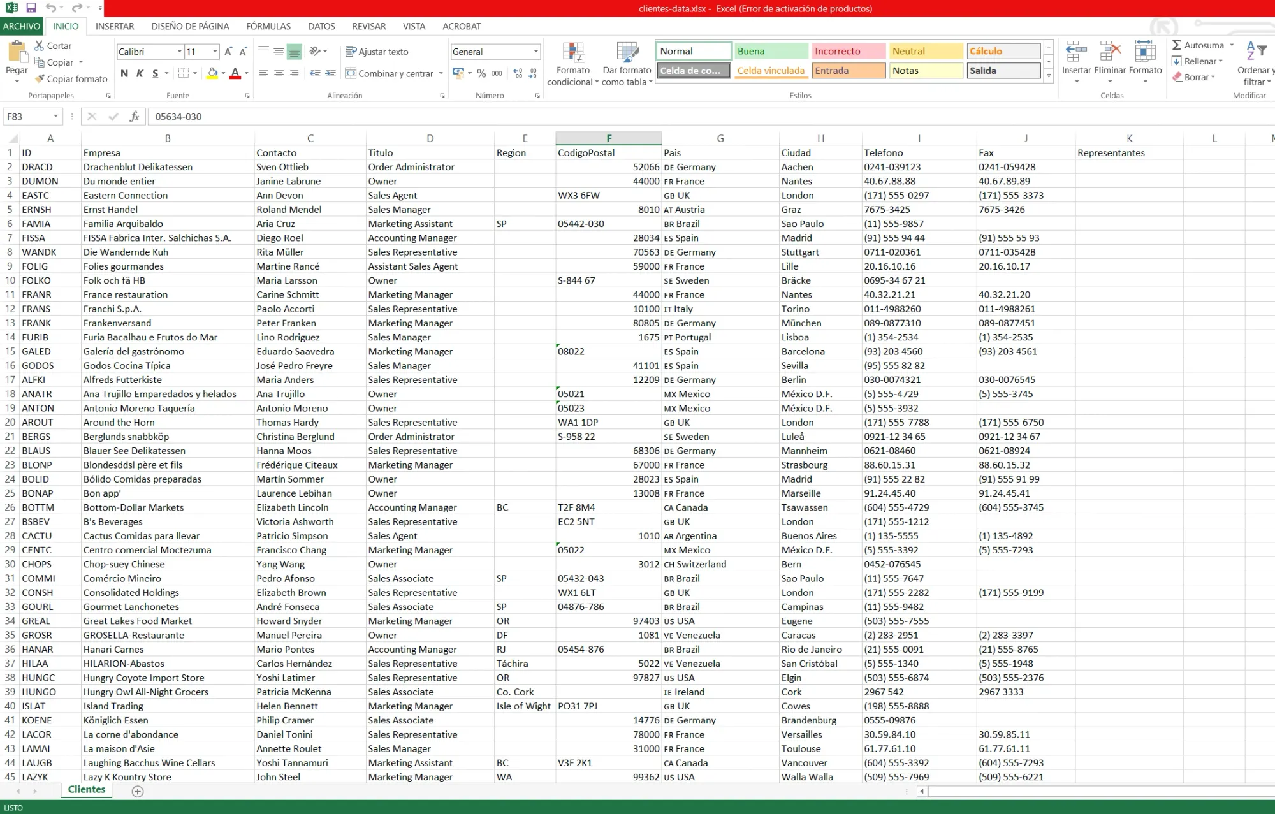1275x814 pixels.
Task: Open the ARCHIVO menu
Action: [x=22, y=26]
